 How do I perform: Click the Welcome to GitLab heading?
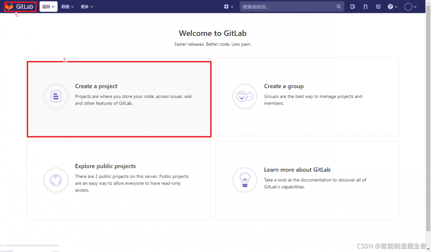(x=213, y=33)
